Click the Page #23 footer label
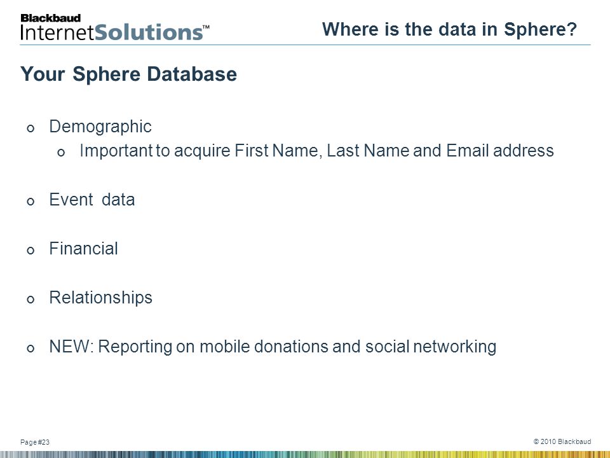Viewport: 610px width, 458px height. pyautogui.click(x=35, y=442)
